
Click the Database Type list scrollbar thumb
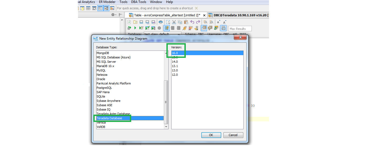click(x=166, y=102)
